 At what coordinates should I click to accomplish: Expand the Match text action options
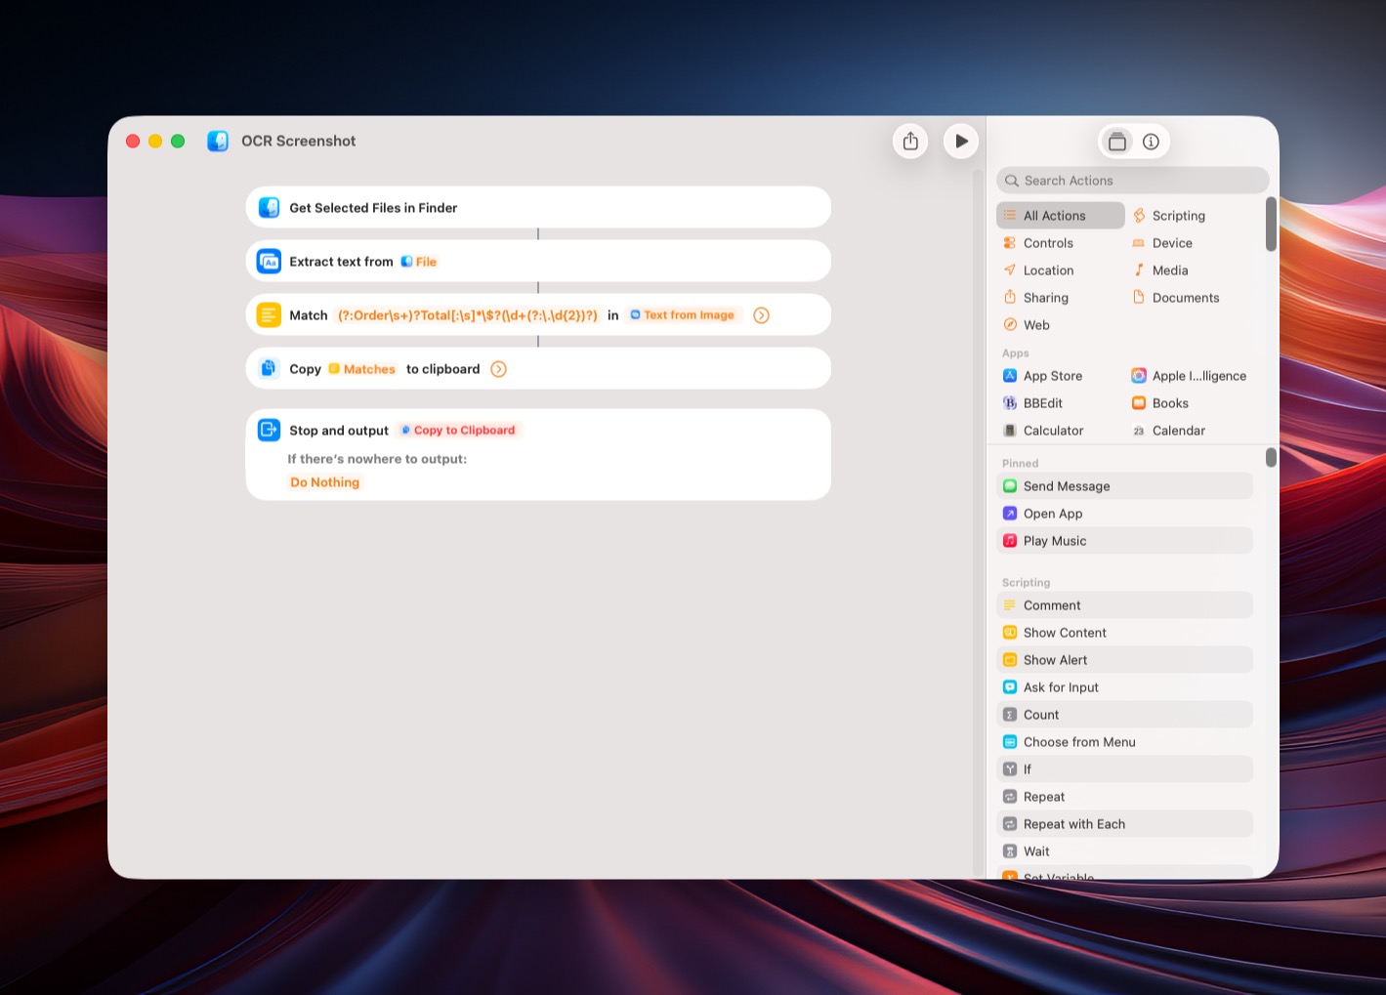(x=761, y=315)
